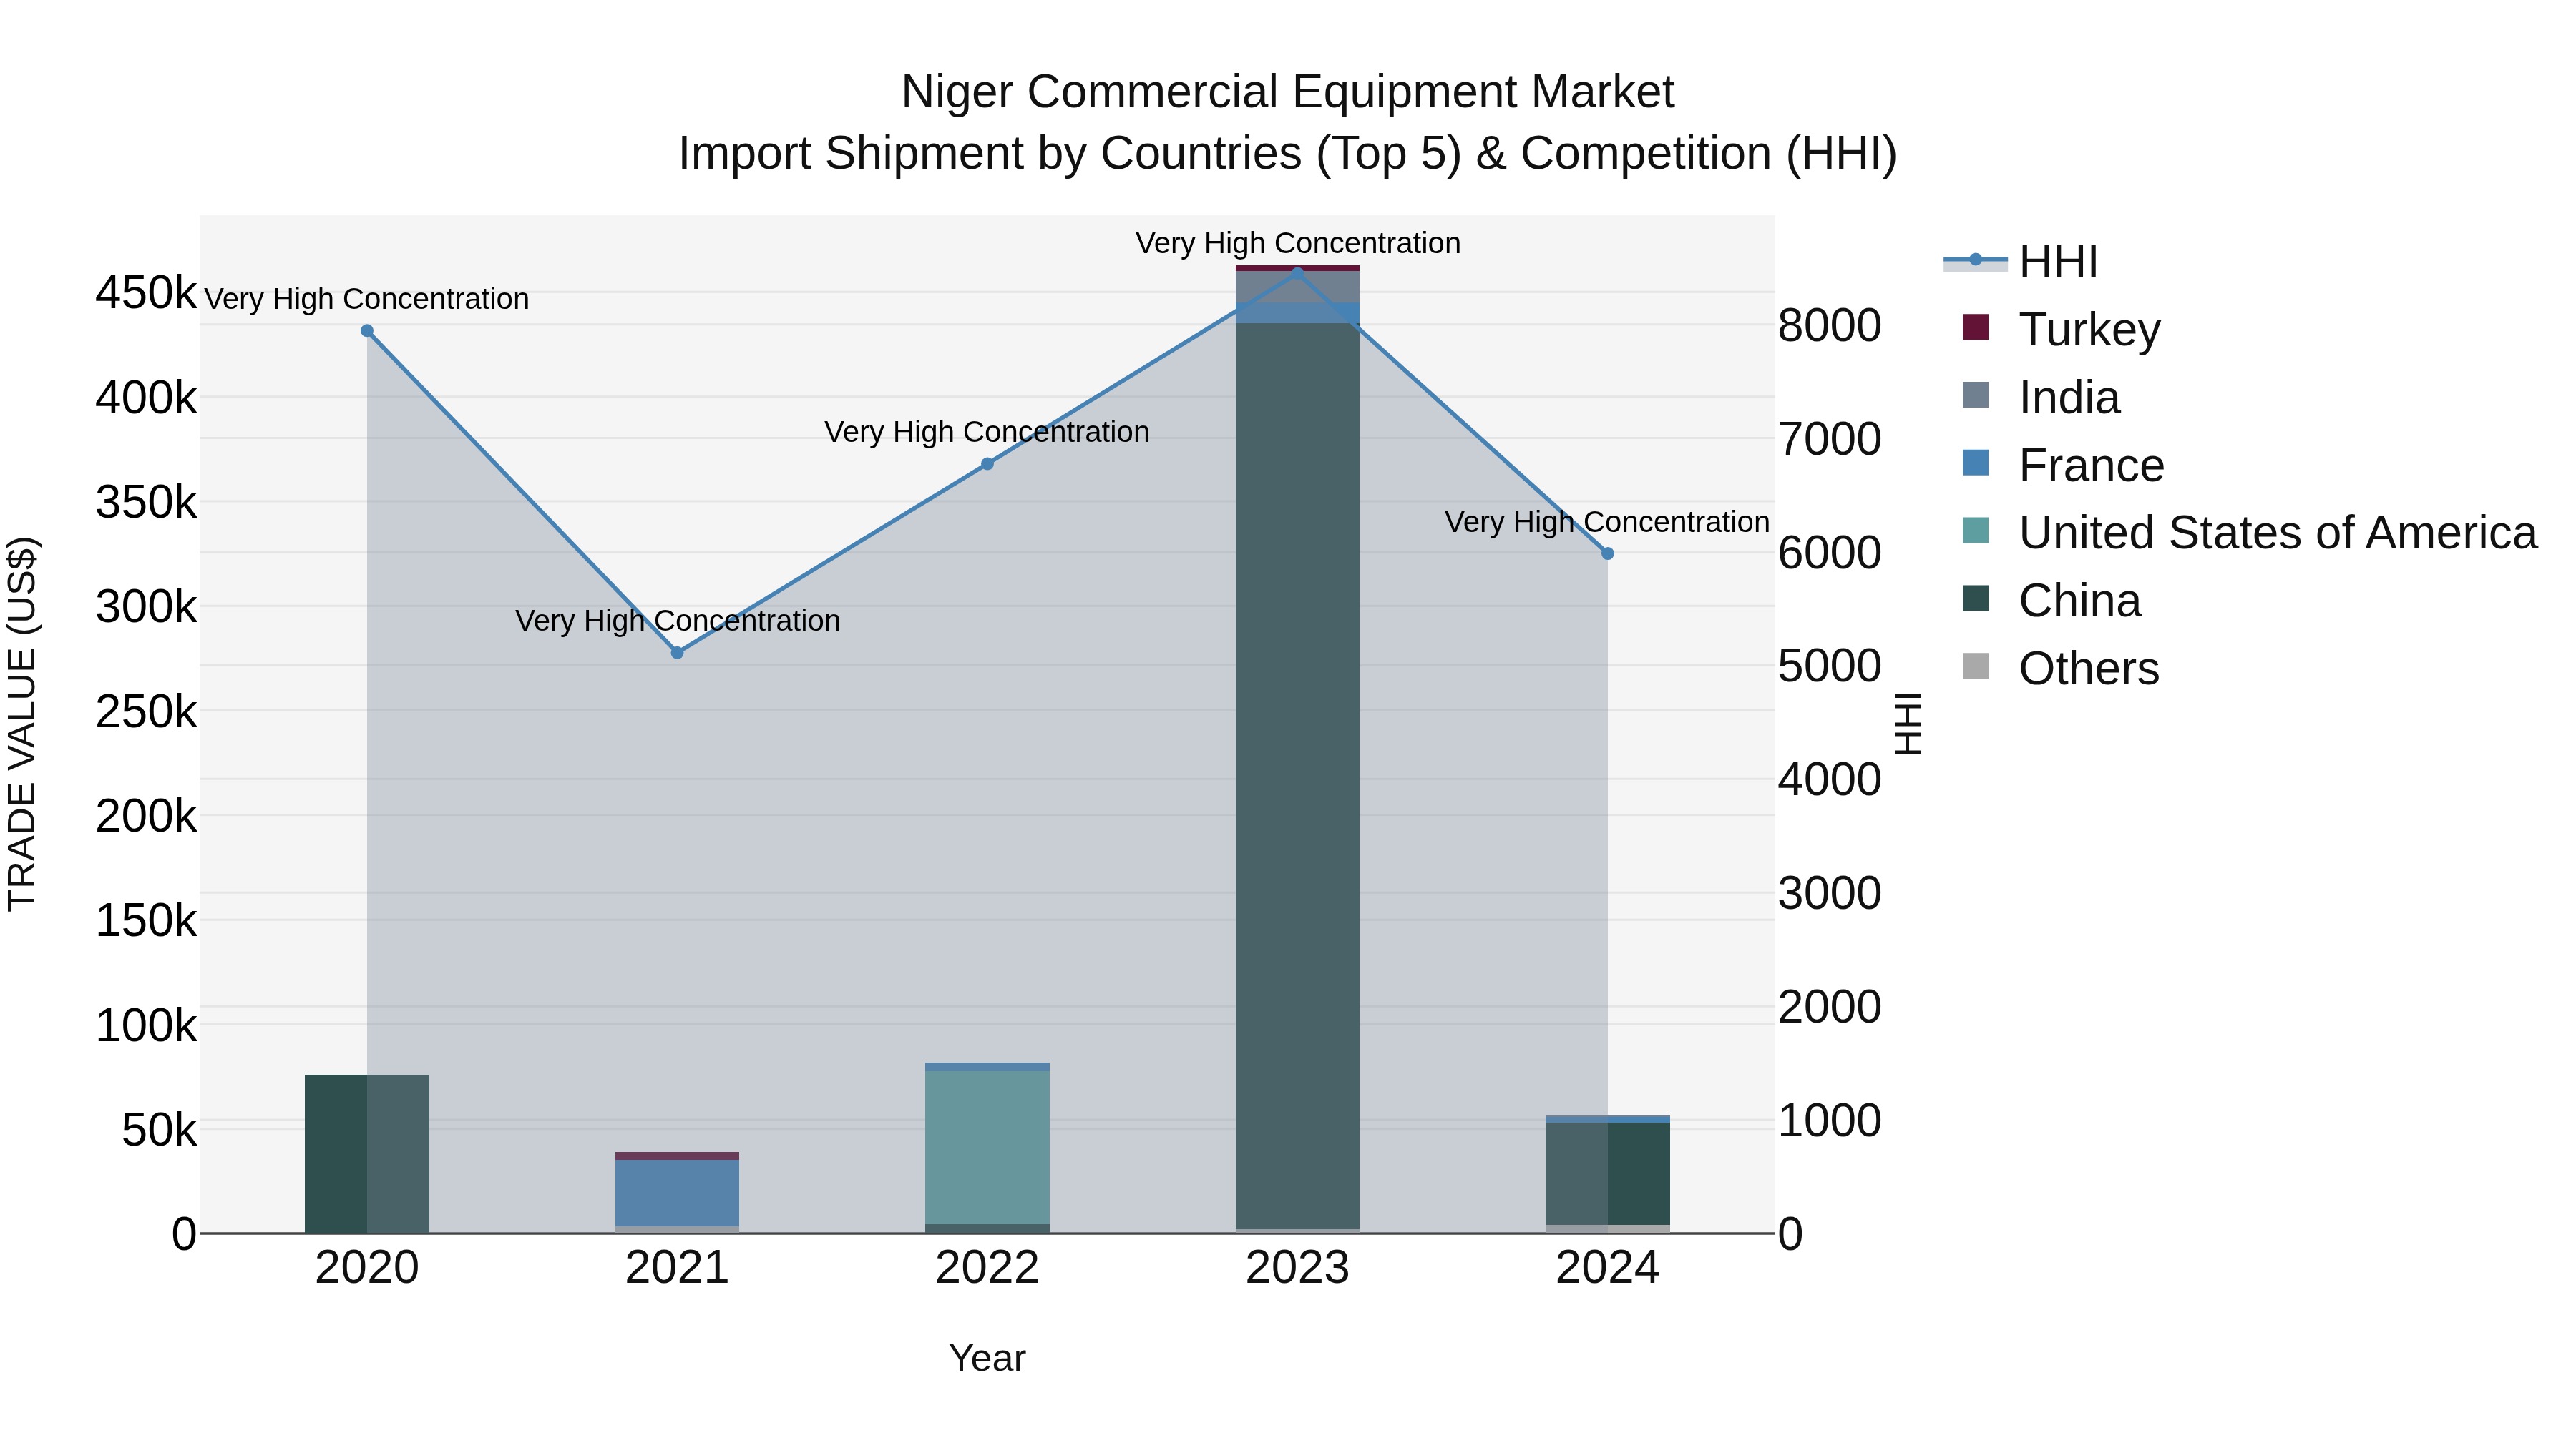This screenshot has height=1448, width=2576.
Task: Click the Import Shipment by Countries subtitle
Action: 1288,154
